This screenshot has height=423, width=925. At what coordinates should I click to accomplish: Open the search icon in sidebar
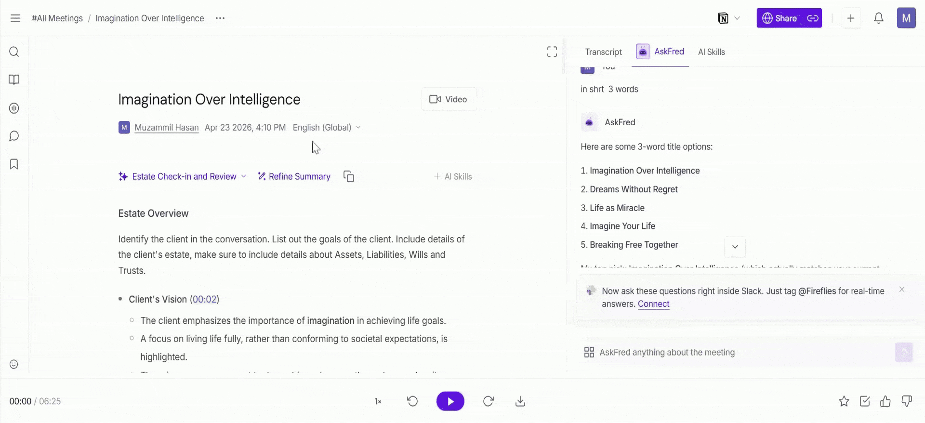point(14,52)
